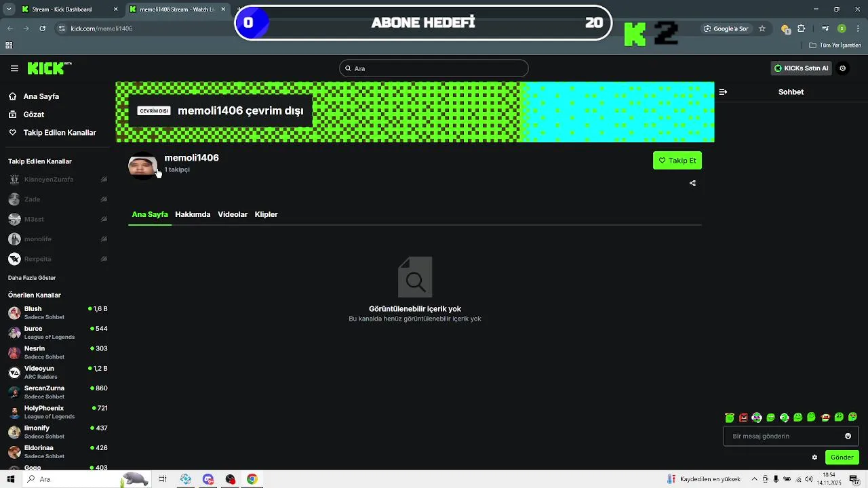
Task: Open Tüm Yer İşaretleri bookmarks folder
Action: (835, 45)
